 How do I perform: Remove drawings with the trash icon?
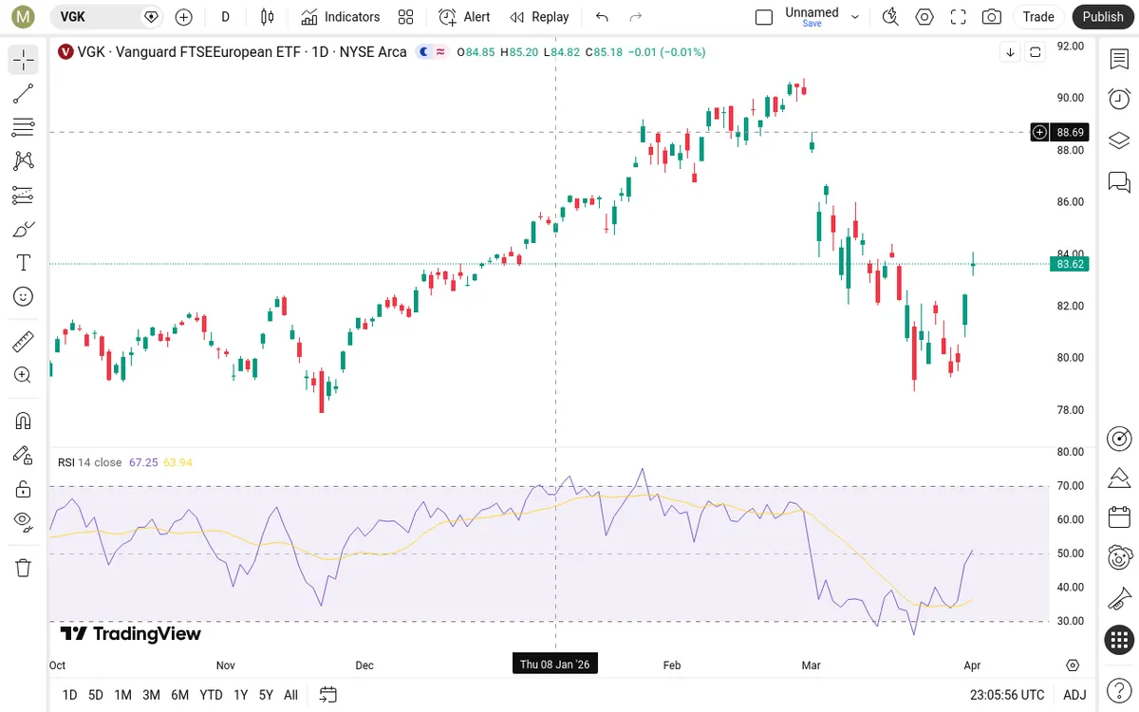(x=24, y=568)
